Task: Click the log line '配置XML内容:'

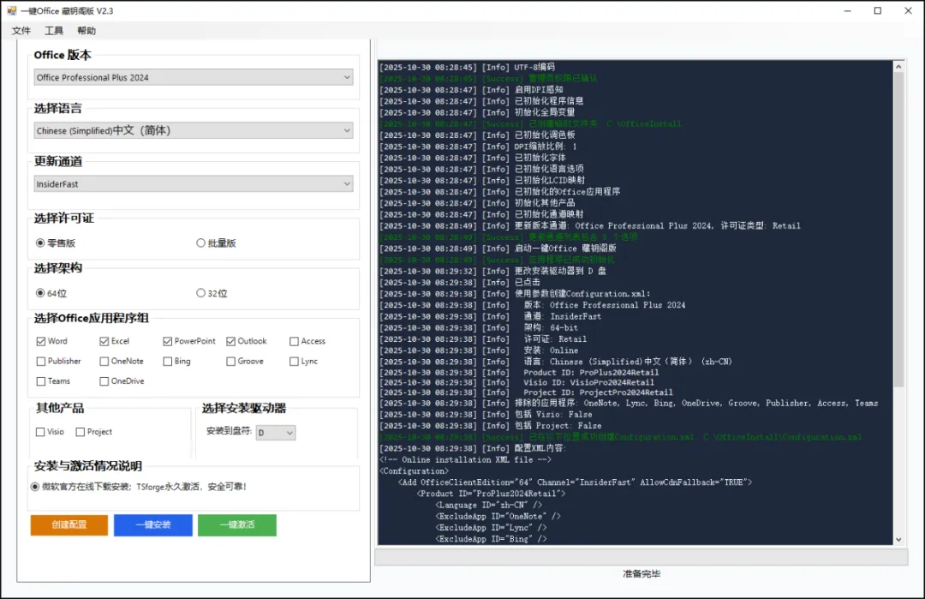Action: pos(473,448)
